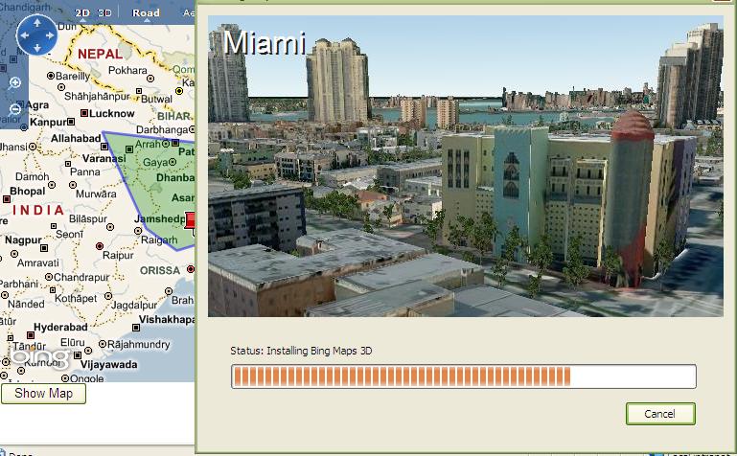Click the Panna label on map
This screenshot has width=737, height=456.
point(85,171)
